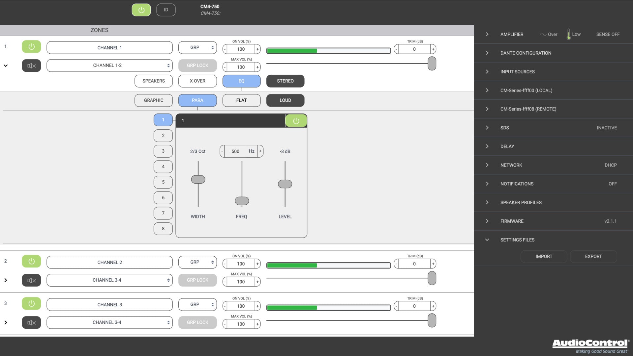Click the LEVEL slider handle

(285, 184)
